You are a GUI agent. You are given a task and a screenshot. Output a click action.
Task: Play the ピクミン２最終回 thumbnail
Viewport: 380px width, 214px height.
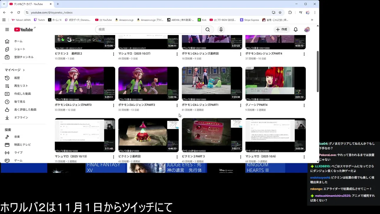click(148, 135)
